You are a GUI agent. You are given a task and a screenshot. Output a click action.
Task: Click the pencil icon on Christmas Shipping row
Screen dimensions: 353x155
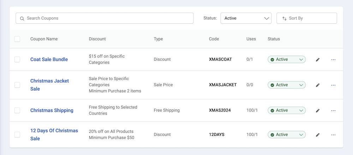[x=318, y=111]
